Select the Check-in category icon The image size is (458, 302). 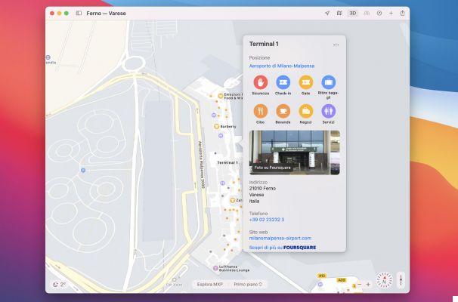[283, 82]
